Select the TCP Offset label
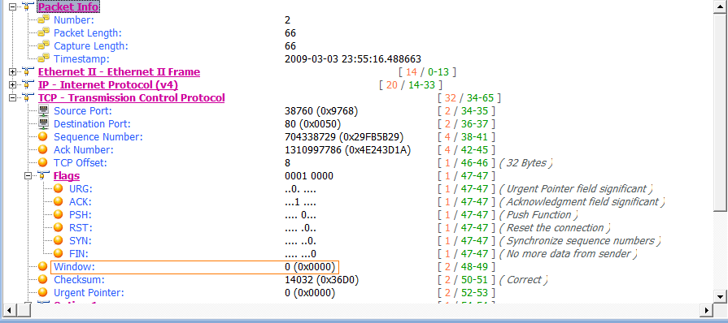728x323 pixels. 81,162
